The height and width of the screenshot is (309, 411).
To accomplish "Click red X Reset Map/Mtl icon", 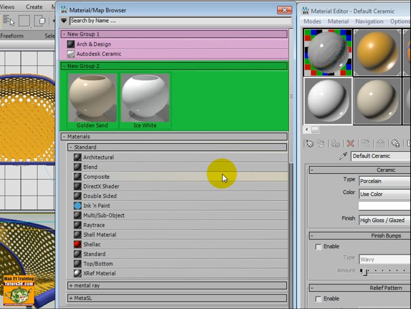I will click(351, 144).
